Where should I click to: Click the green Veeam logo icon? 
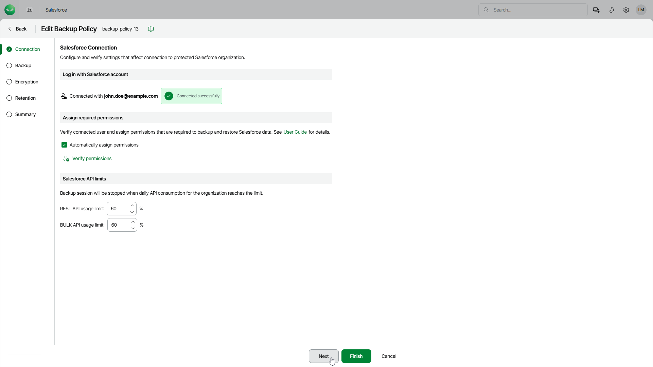pos(10,10)
